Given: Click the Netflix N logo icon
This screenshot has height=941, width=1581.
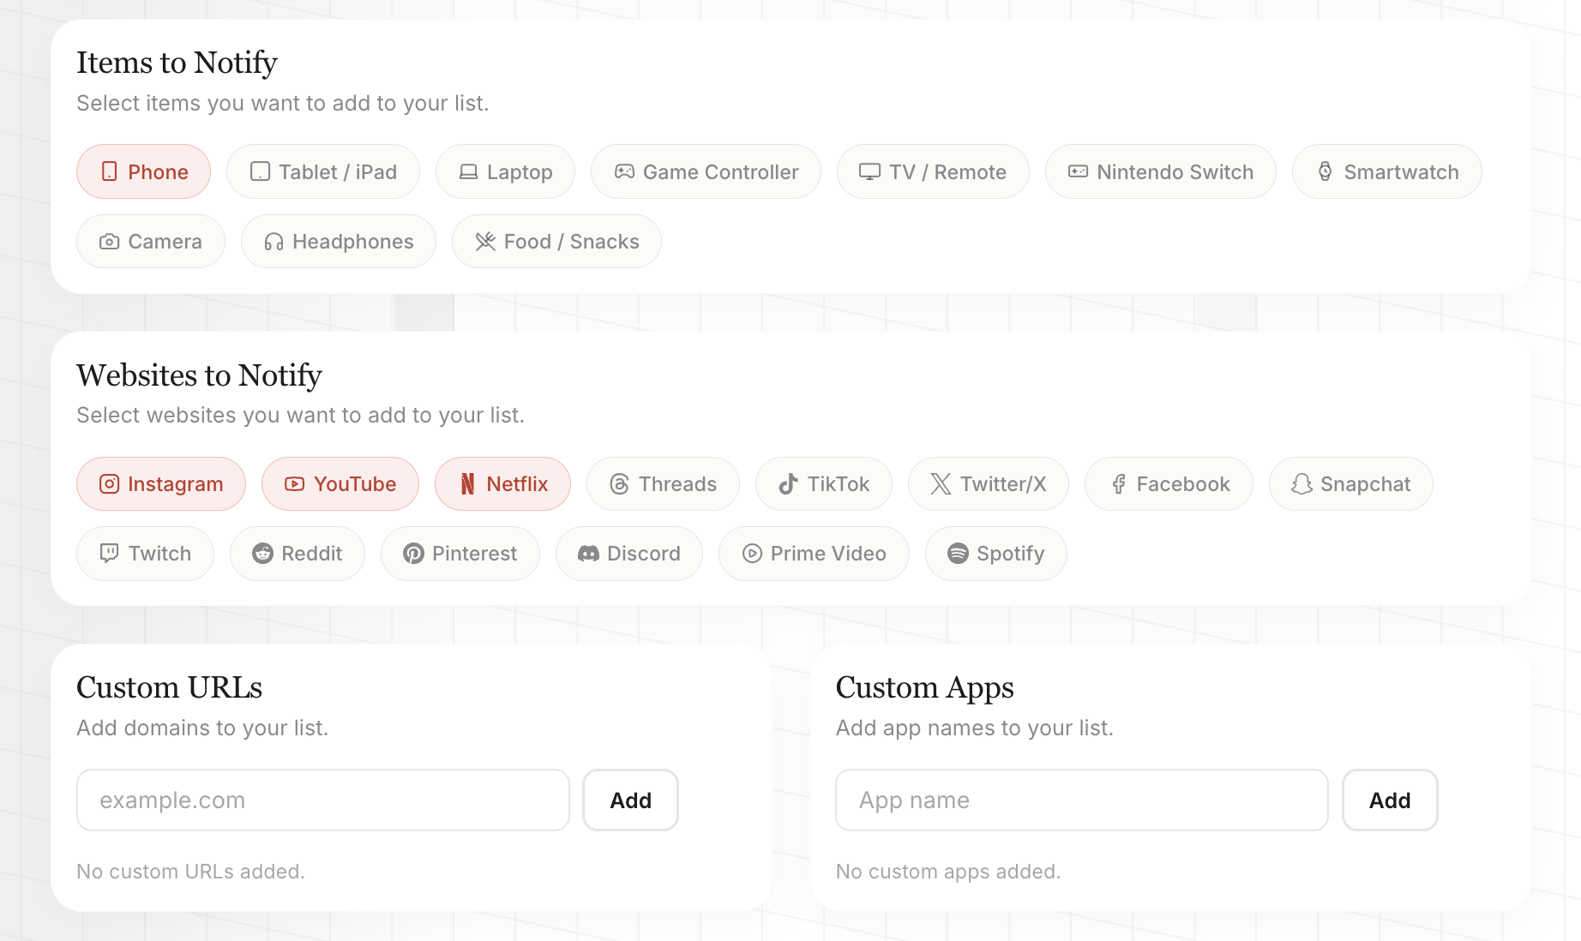Looking at the screenshot, I should coord(467,484).
